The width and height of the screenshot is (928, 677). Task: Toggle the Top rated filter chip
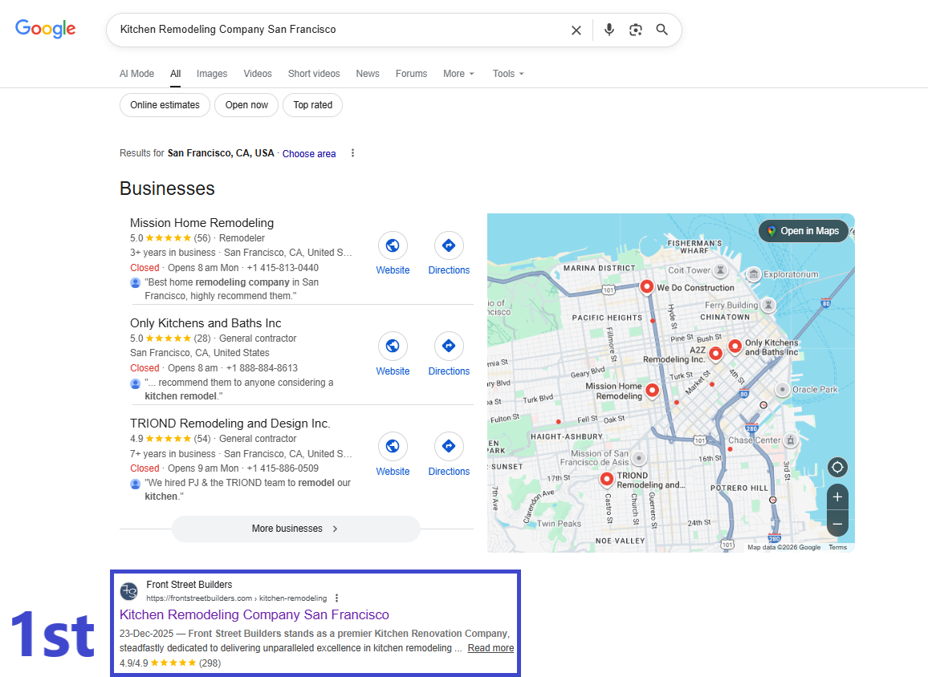313,105
